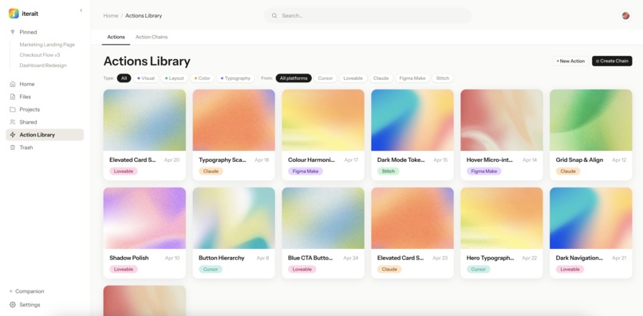Click Claude tag on Grid Snap & Align

point(568,171)
